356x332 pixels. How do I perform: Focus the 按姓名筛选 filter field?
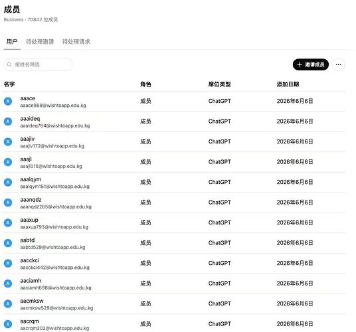(x=38, y=64)
